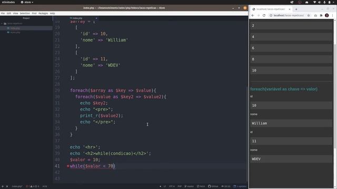Click the Atividades button in top bar
The width and height of the screenshot is (337, 189).
[8, 2]
